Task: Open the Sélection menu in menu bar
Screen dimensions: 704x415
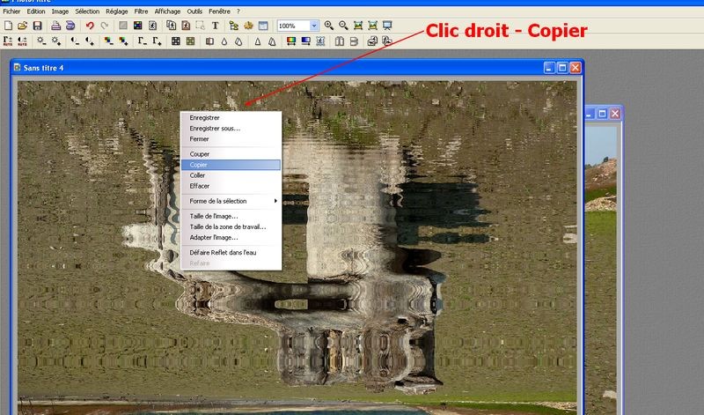Action: [x=87, y=11]
